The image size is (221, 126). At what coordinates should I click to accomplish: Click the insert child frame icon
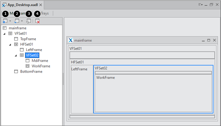[17, 21]
